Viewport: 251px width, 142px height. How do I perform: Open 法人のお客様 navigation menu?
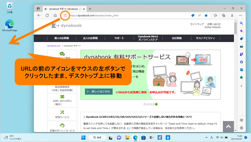tap(90, 38)
